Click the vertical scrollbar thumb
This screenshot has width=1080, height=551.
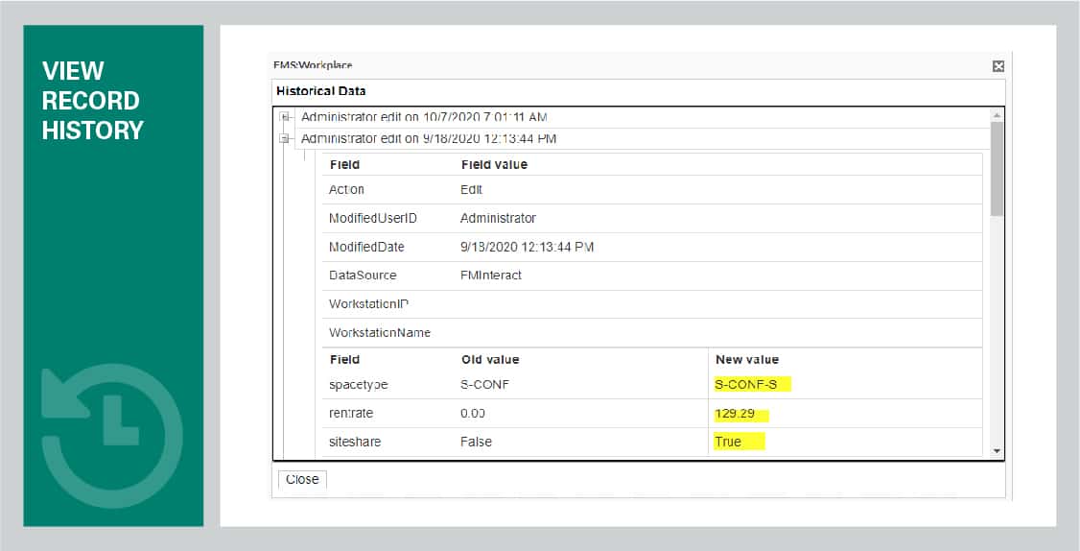pyautogui.click(x=997, y=169)
